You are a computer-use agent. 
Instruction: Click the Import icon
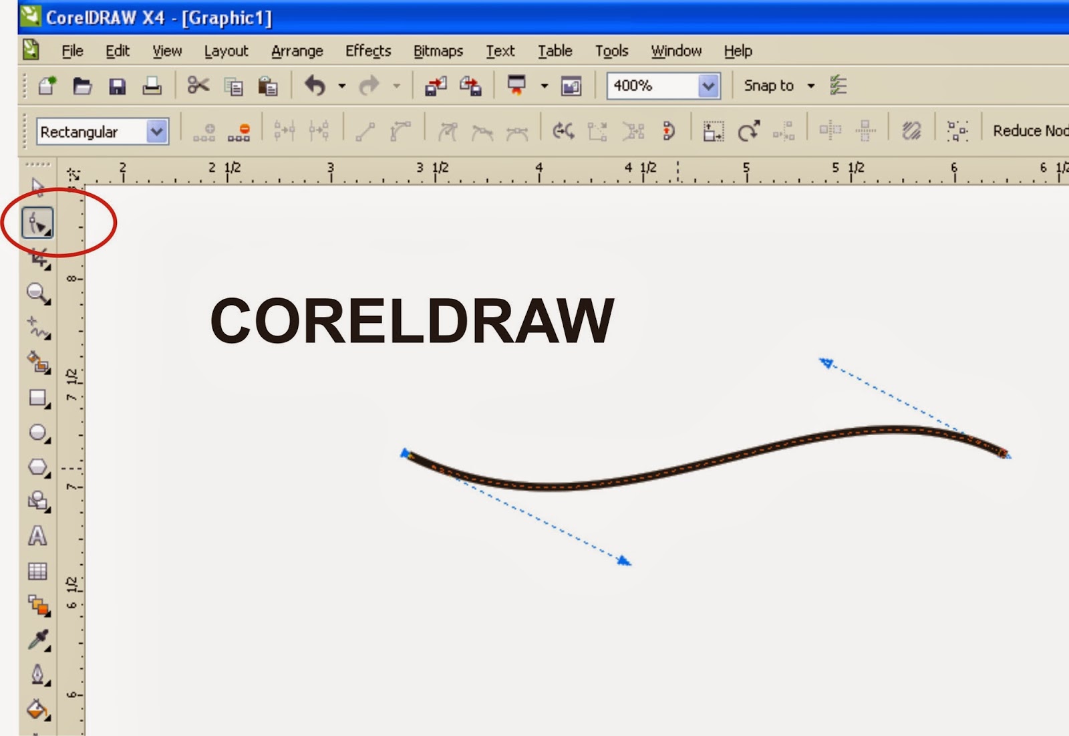[x=436, y=86]
